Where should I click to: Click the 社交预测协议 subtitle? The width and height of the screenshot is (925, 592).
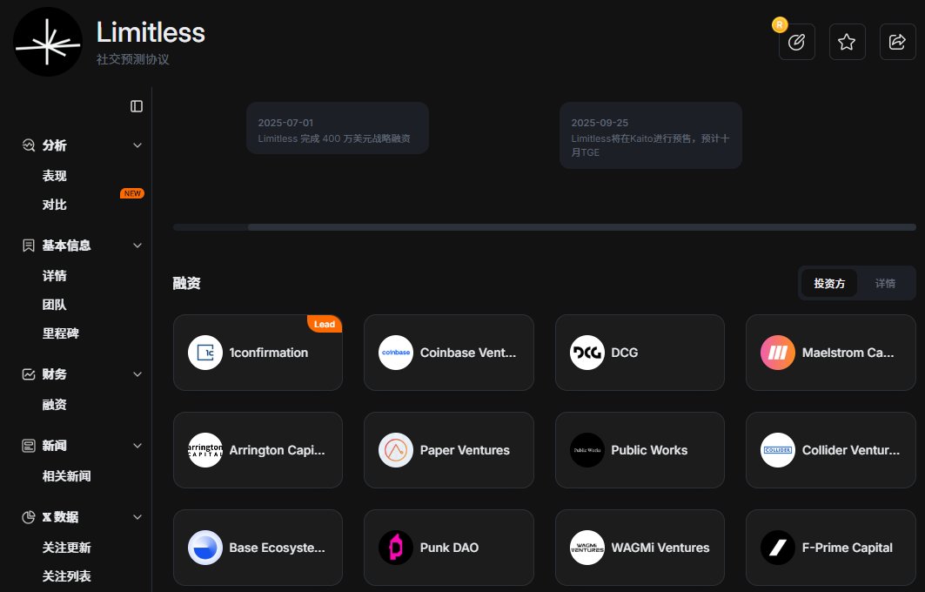point(133,59)
